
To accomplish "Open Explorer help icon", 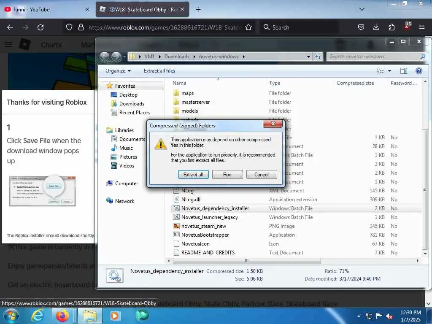I will 419,71.
